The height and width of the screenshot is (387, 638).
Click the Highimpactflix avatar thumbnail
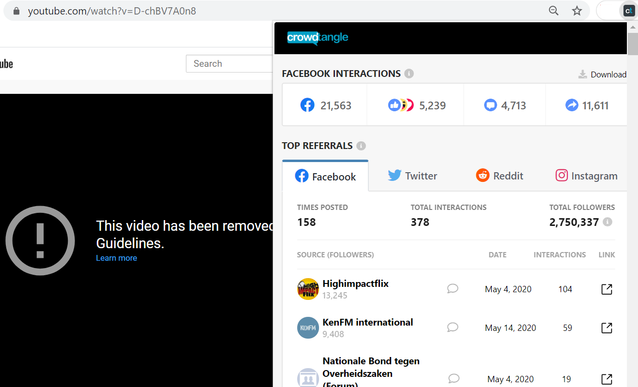pos(308,289)
